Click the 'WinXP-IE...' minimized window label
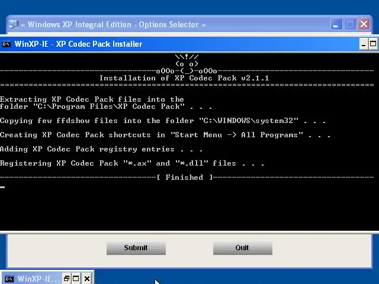Viewport: 379px width, 284px height. tap(38, 279)
